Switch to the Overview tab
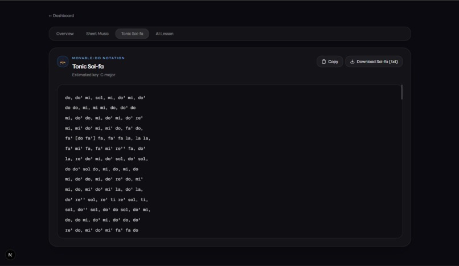The image size is (459, 266). 65,34
